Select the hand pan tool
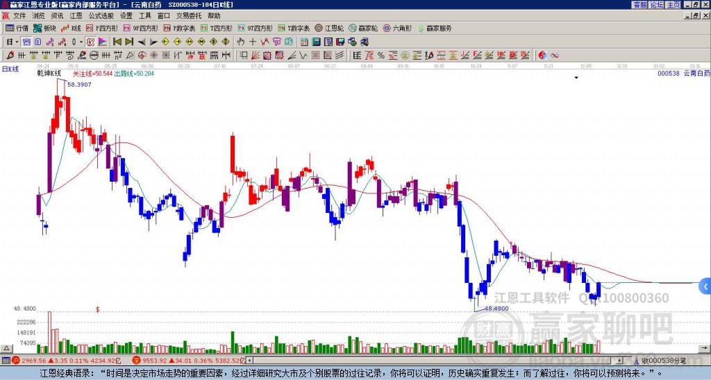 241,42
